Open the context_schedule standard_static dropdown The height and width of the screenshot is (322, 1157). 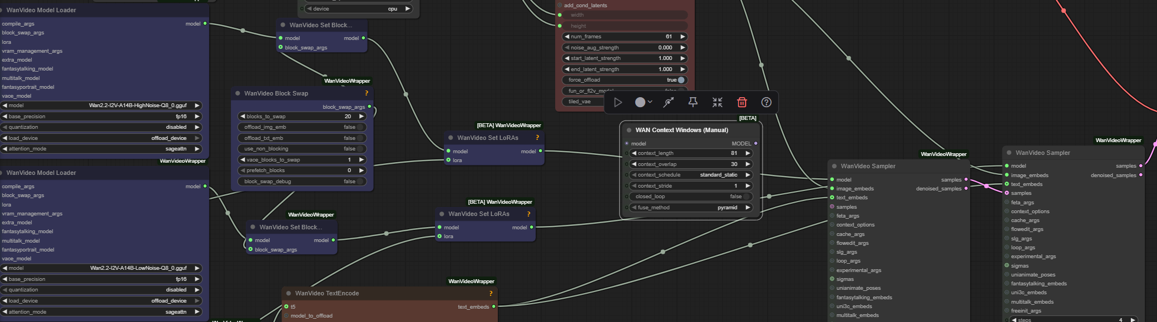point(691,175)
